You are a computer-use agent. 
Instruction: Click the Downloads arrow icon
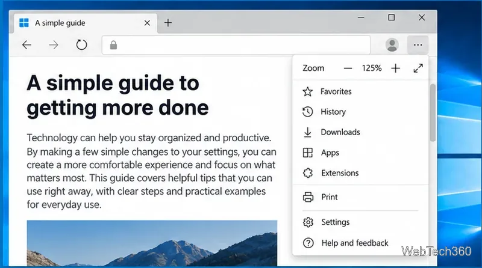pyautogui.click(x=307, y=132)
